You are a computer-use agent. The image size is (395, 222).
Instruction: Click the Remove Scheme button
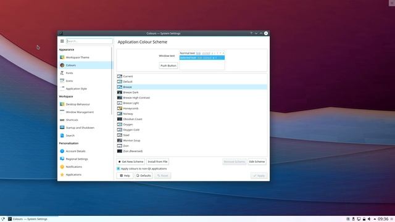pyautogui.click(x=235, y=162)
